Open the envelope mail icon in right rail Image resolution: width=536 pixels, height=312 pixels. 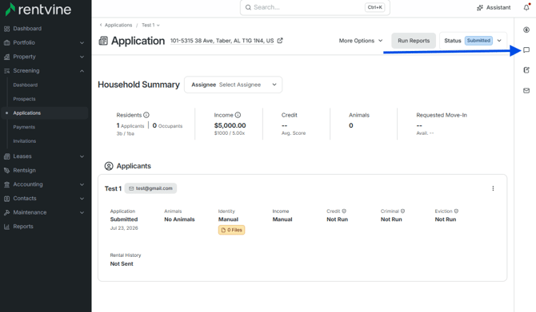[526, 90]
